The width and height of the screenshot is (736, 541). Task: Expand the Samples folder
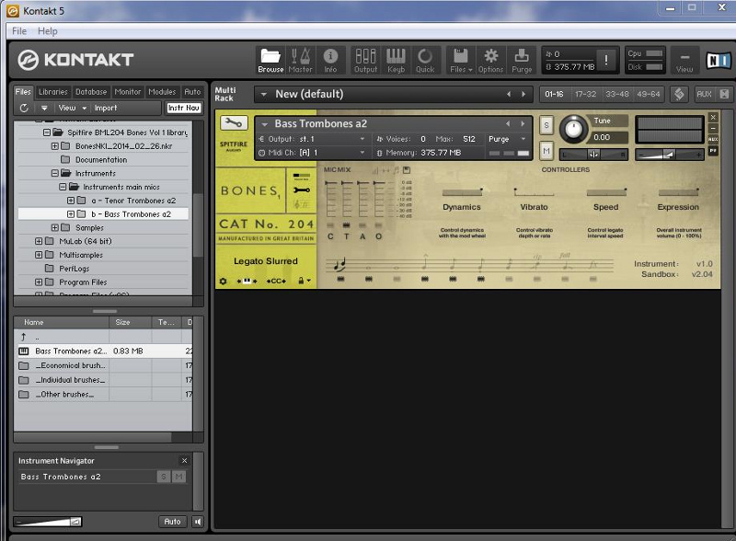click(55, 228)
